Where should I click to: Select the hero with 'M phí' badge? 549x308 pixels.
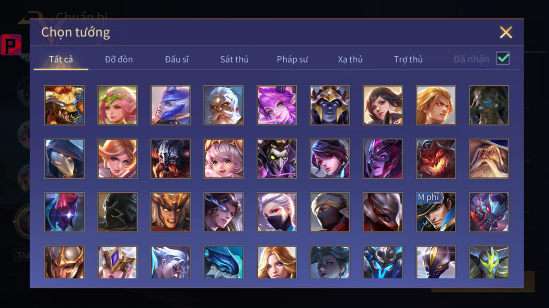(x=436, y=212)
